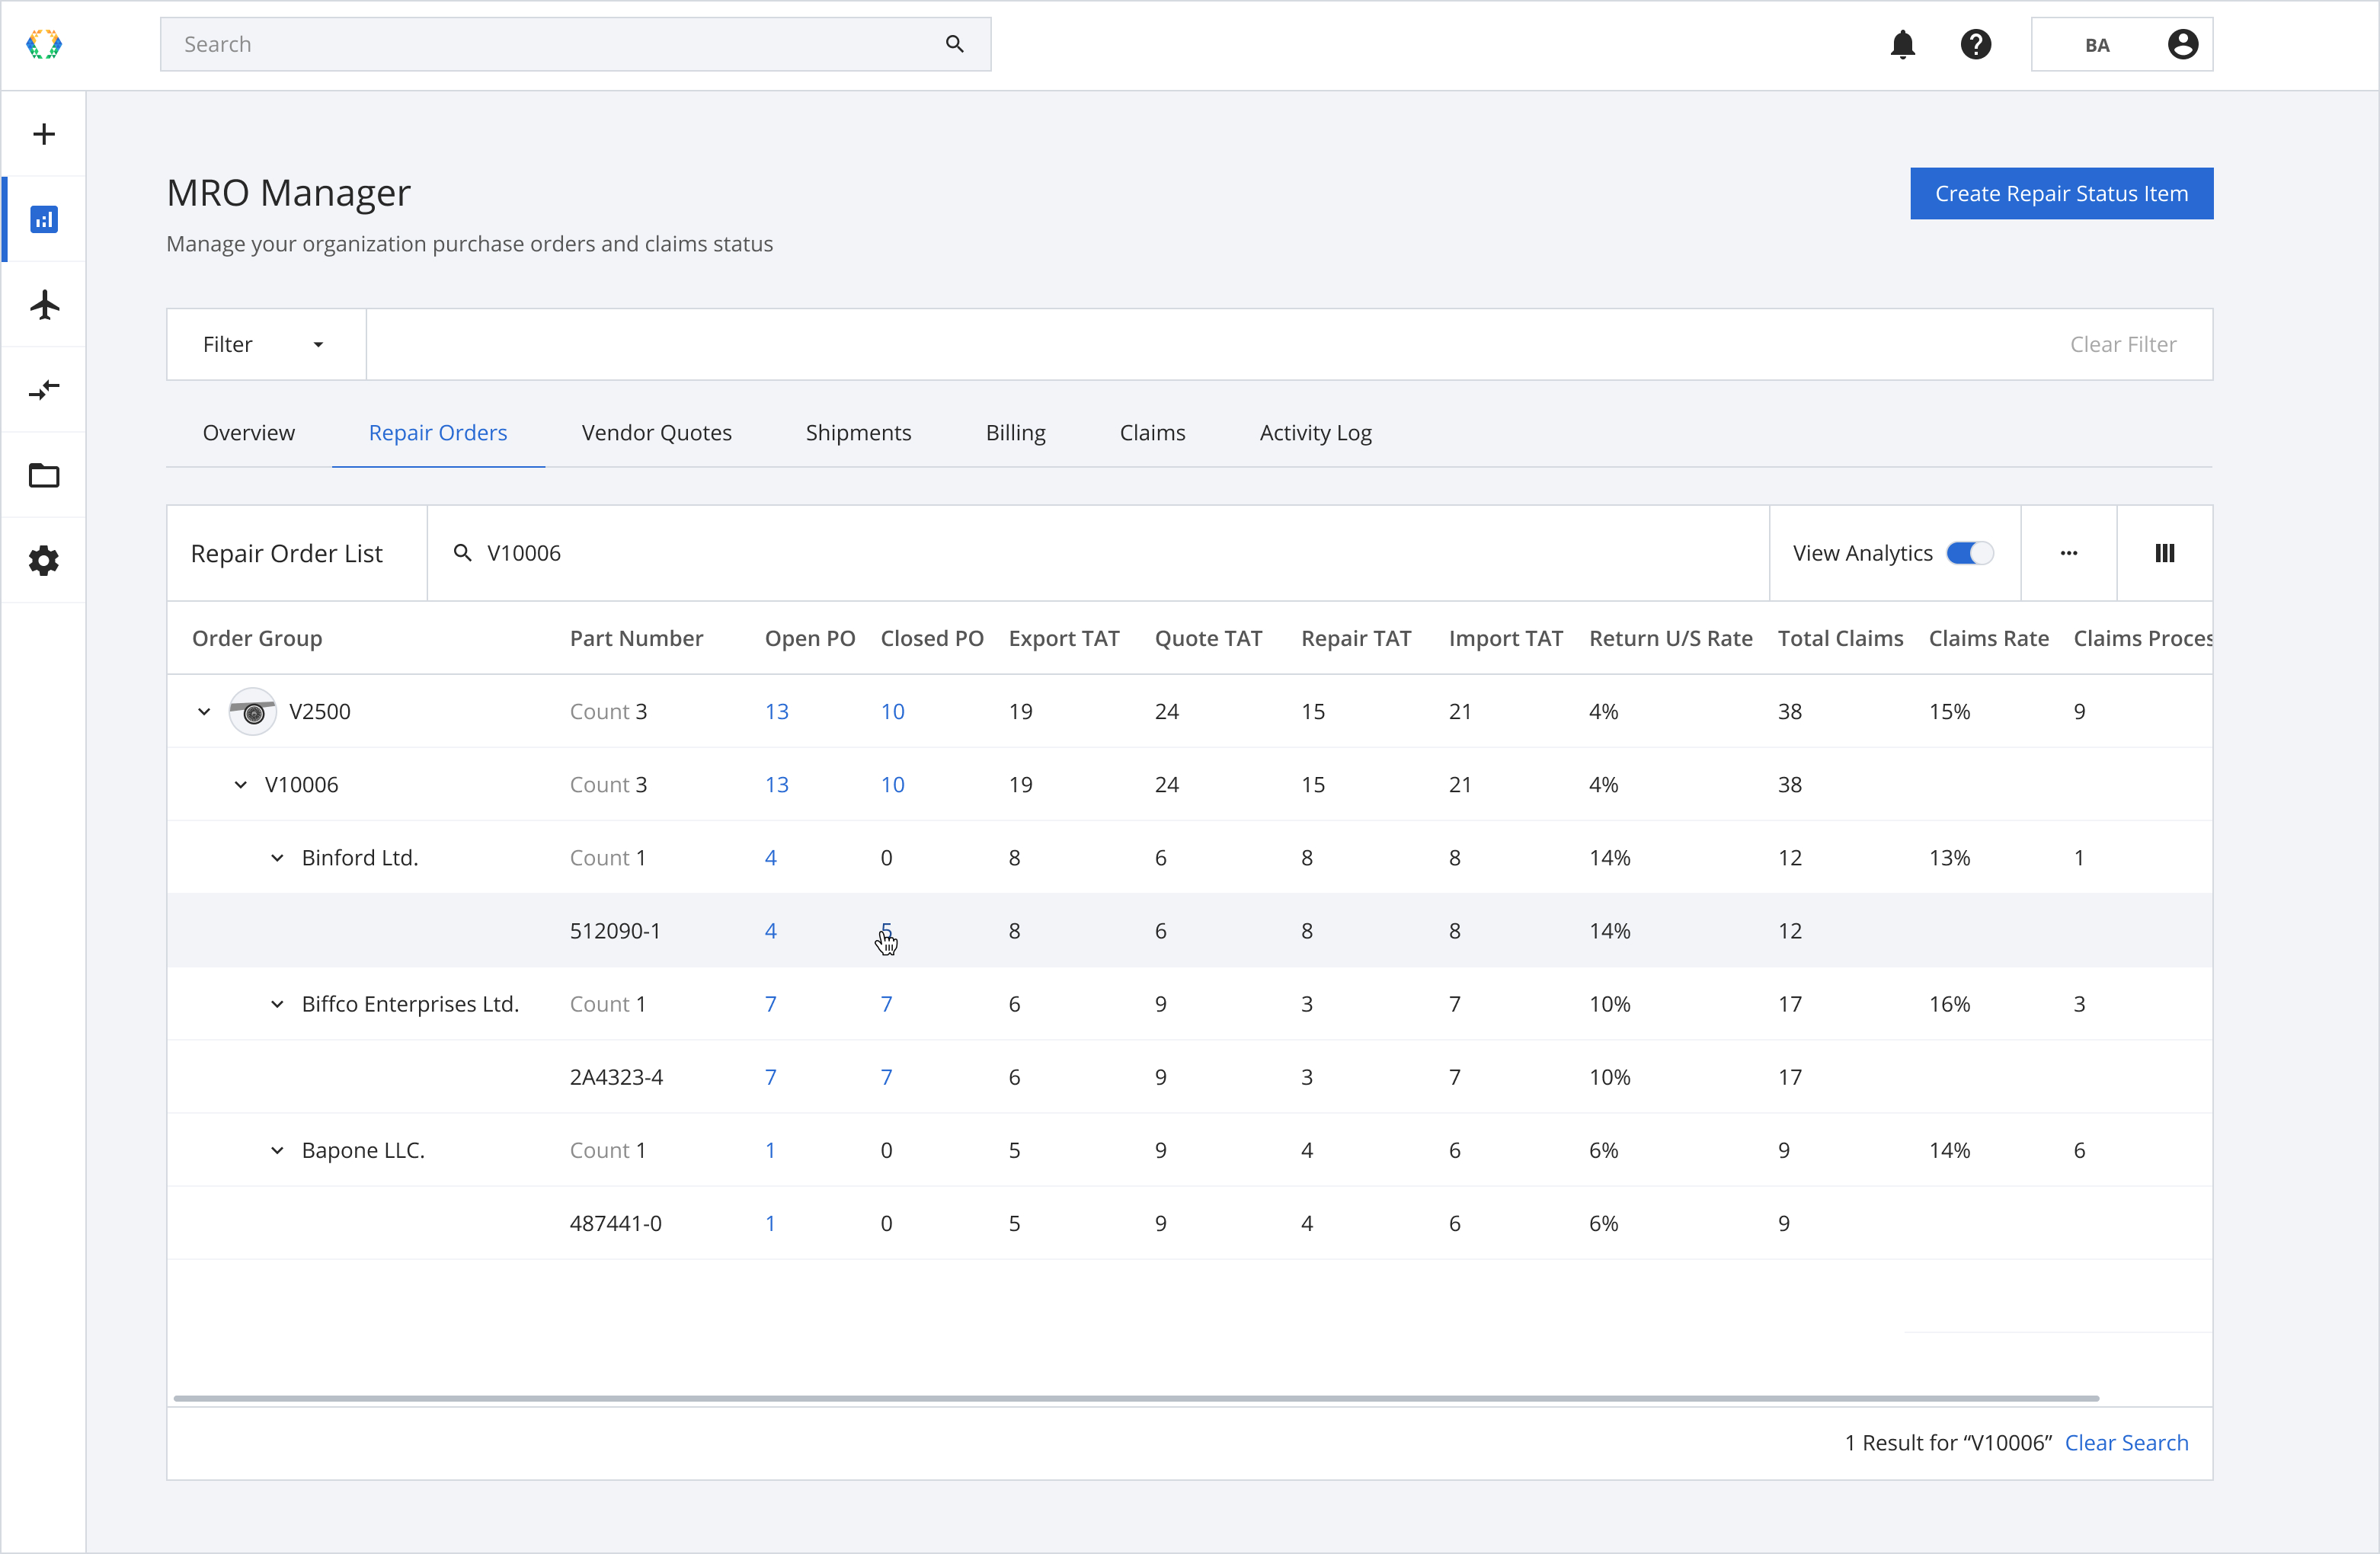Collapse the Biffco Enterprises Ltd. row

(277, 1004)
